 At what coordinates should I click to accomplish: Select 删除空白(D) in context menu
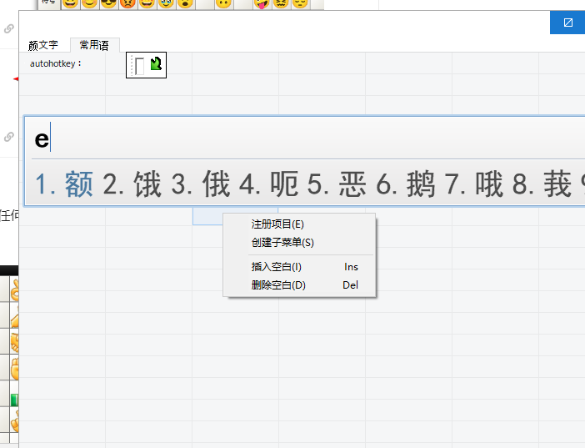coord(278,285)
